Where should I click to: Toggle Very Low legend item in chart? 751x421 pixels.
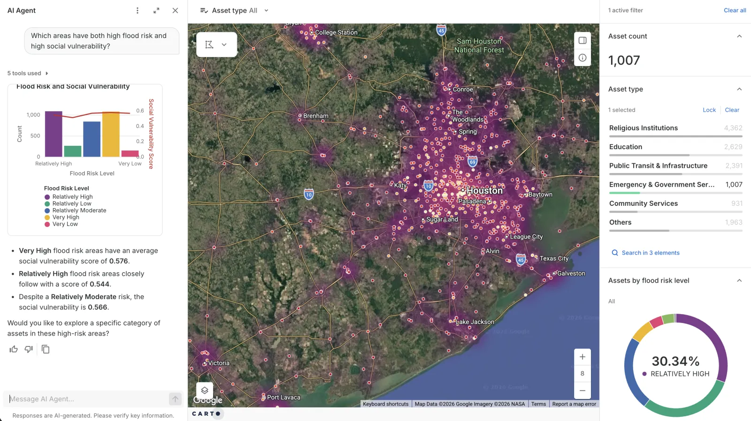61,224
